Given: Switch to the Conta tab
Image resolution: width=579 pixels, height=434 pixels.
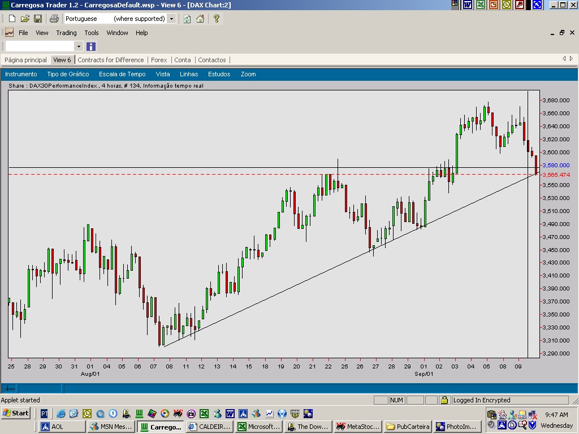Looking at the screenshot, I should (183, 60).
